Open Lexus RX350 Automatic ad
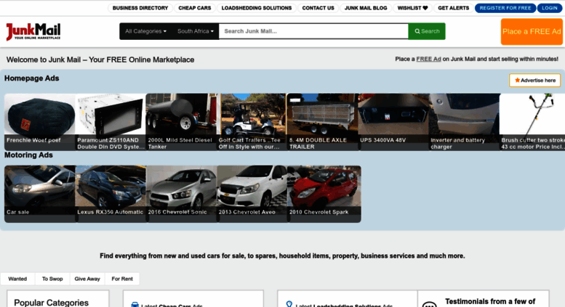The image size is (565, 307). (111, 194)
